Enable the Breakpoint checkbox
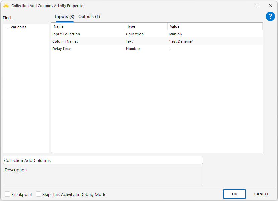This screenshot has width=278, height=201. pos(7,194)
